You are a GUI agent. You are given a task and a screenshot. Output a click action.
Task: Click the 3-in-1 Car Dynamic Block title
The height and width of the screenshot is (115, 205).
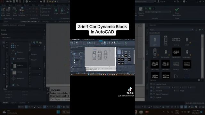click(102, 29)
